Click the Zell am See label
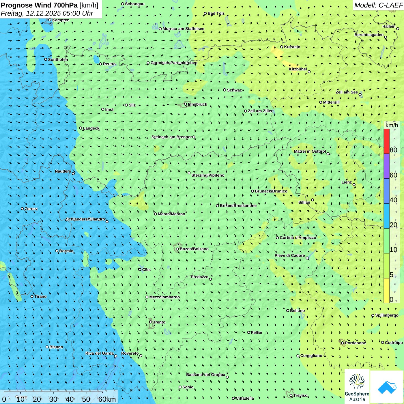The width and height of the screenshot is (404, 404). click(347, 92)
